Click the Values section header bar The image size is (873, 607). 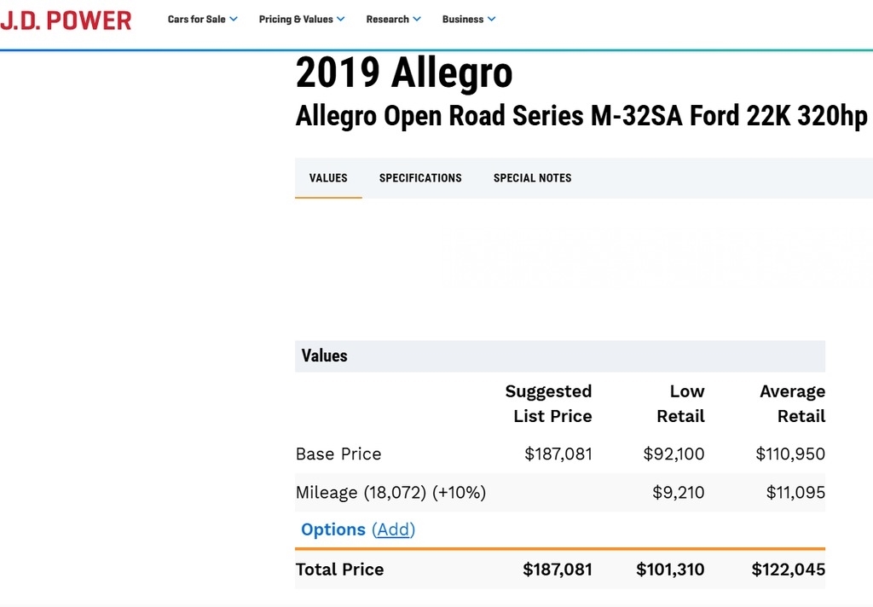pos(559,356)
